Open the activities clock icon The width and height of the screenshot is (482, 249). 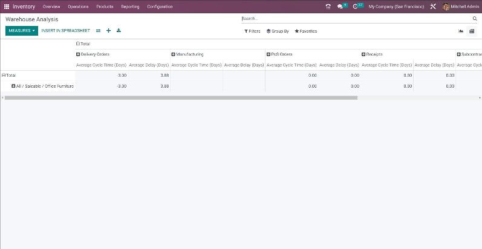357,7
